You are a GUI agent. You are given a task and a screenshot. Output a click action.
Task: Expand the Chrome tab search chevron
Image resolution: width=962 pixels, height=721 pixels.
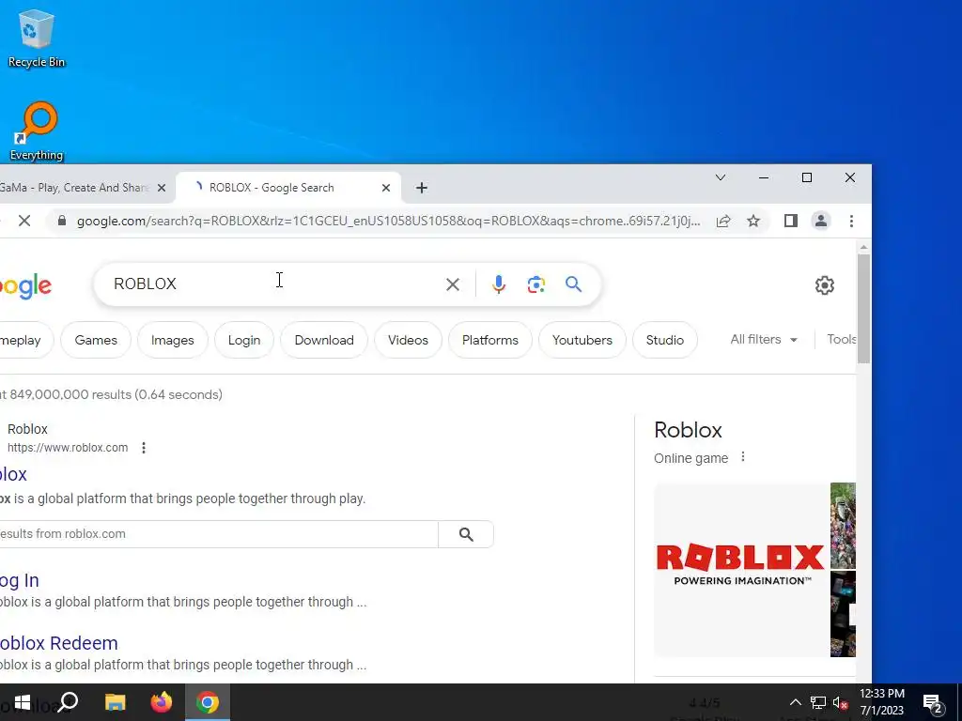coord(721,177)
